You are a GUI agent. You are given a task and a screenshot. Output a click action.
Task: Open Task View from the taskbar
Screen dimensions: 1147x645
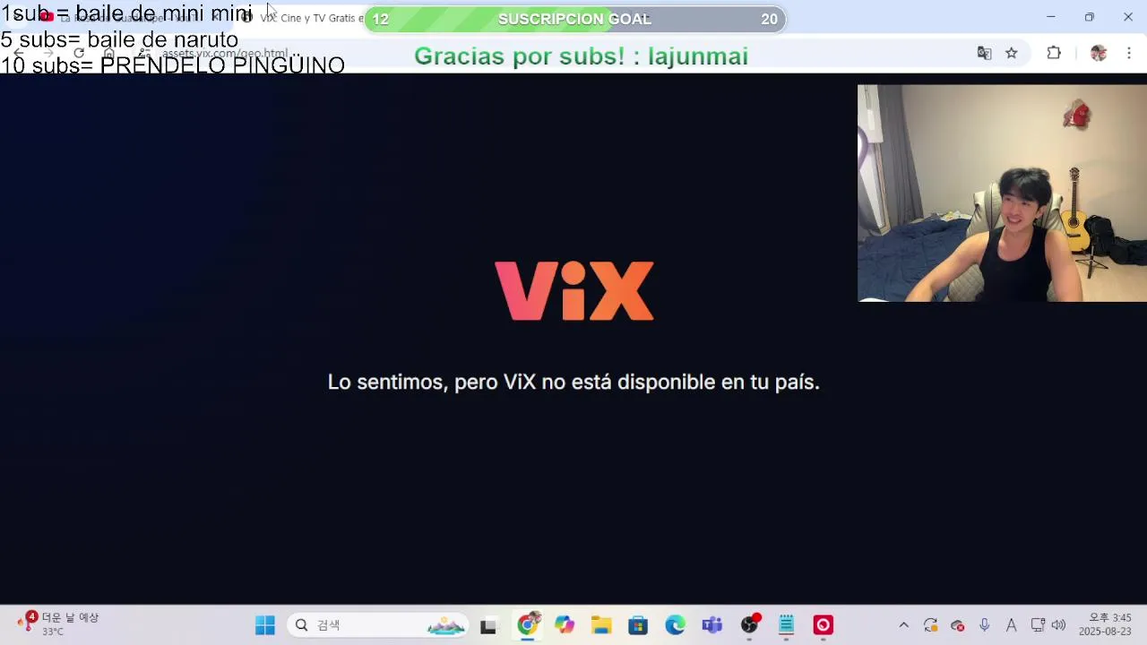[488, 625]
